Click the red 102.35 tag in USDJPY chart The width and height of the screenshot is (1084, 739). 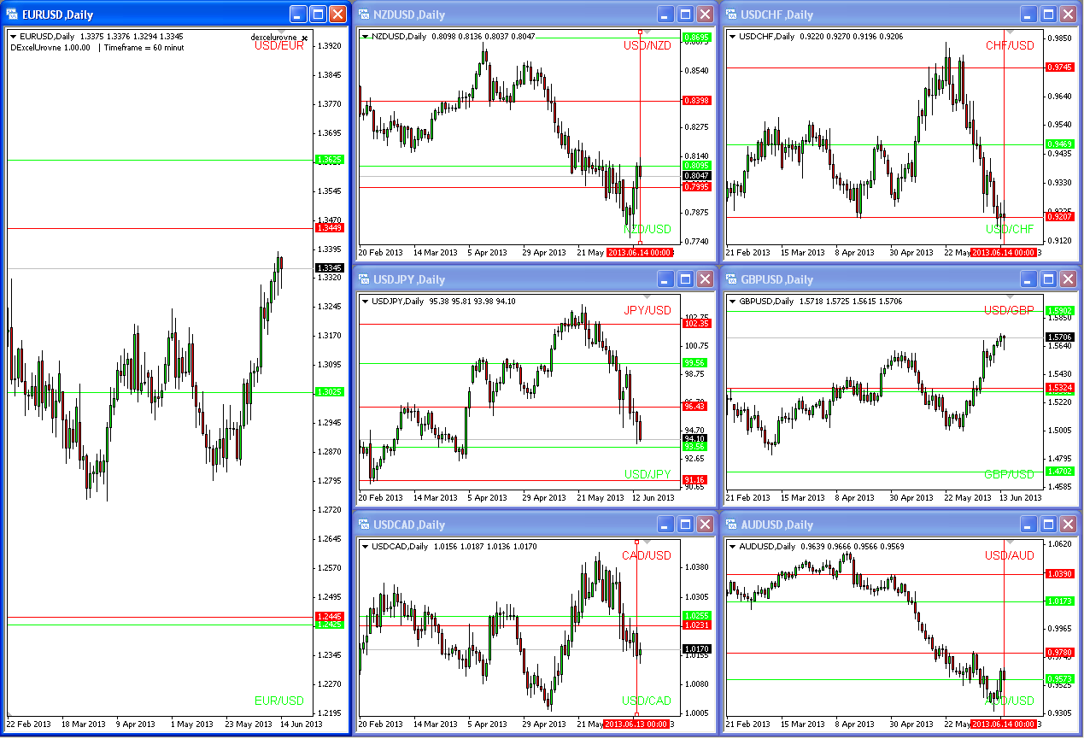pos(696,324)
